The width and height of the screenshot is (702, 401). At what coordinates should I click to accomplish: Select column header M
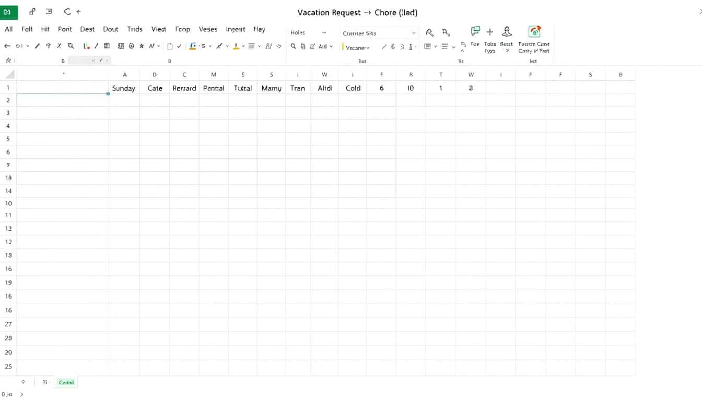(214, 75)
